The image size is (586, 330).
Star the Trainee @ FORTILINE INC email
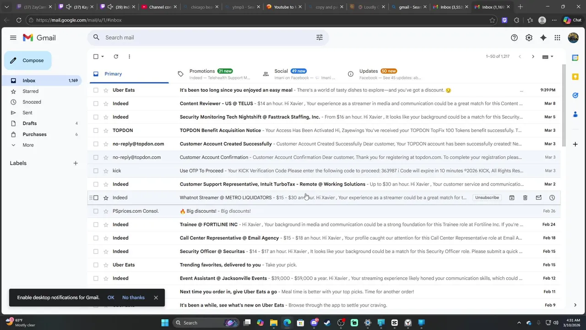click(106, 225)
